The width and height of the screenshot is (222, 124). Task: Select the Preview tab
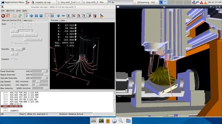(54, 20)
